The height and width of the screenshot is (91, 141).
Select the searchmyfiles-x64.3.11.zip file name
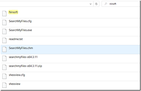(25, 66)
